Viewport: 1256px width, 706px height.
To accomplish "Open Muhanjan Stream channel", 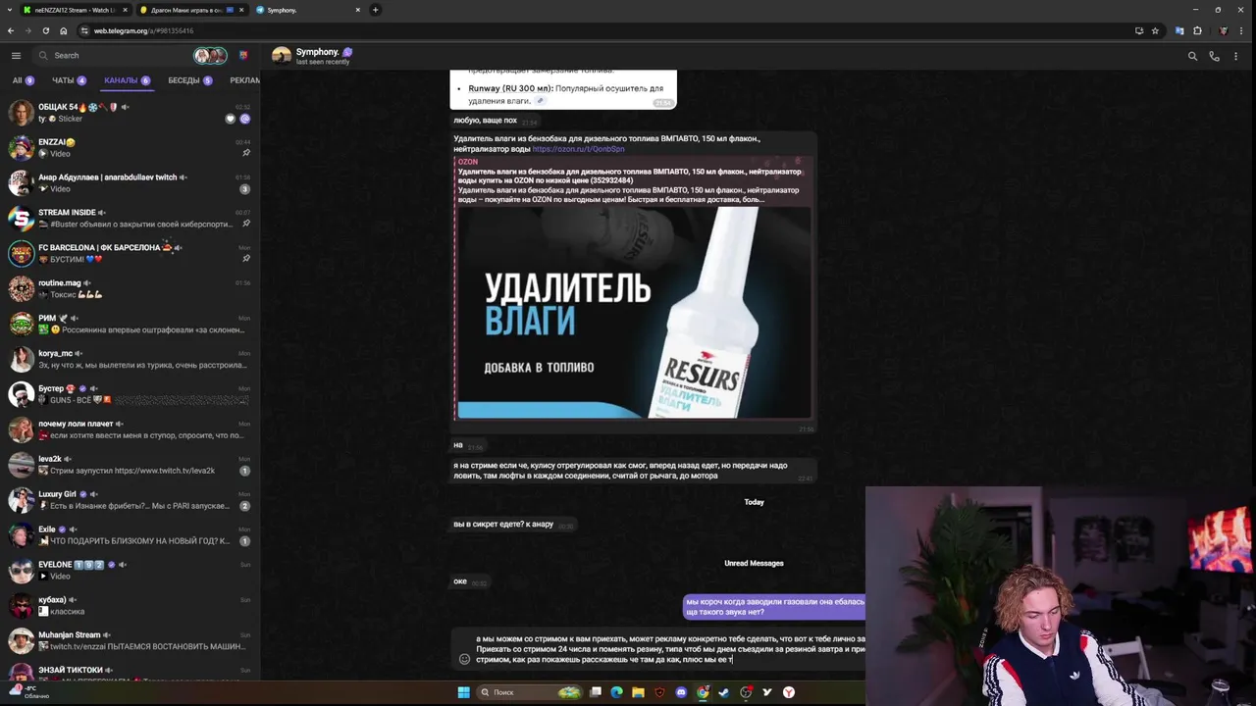I will tap(130, 640).
